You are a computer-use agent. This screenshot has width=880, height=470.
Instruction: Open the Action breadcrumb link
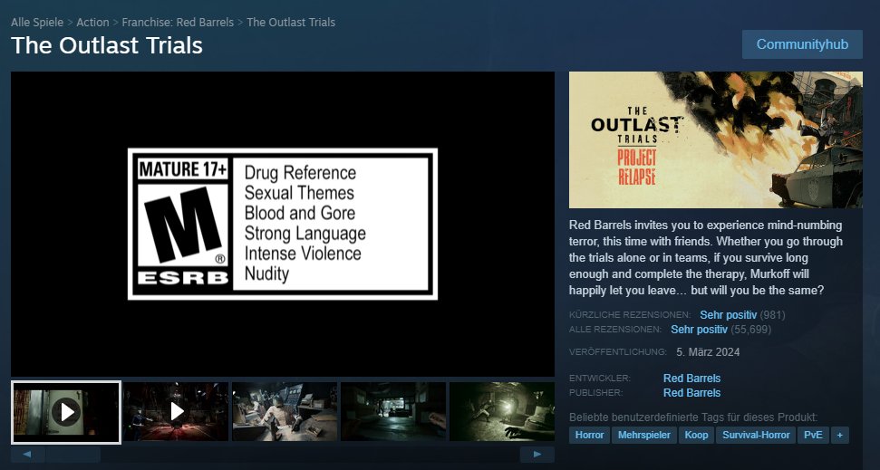point(92,23)
